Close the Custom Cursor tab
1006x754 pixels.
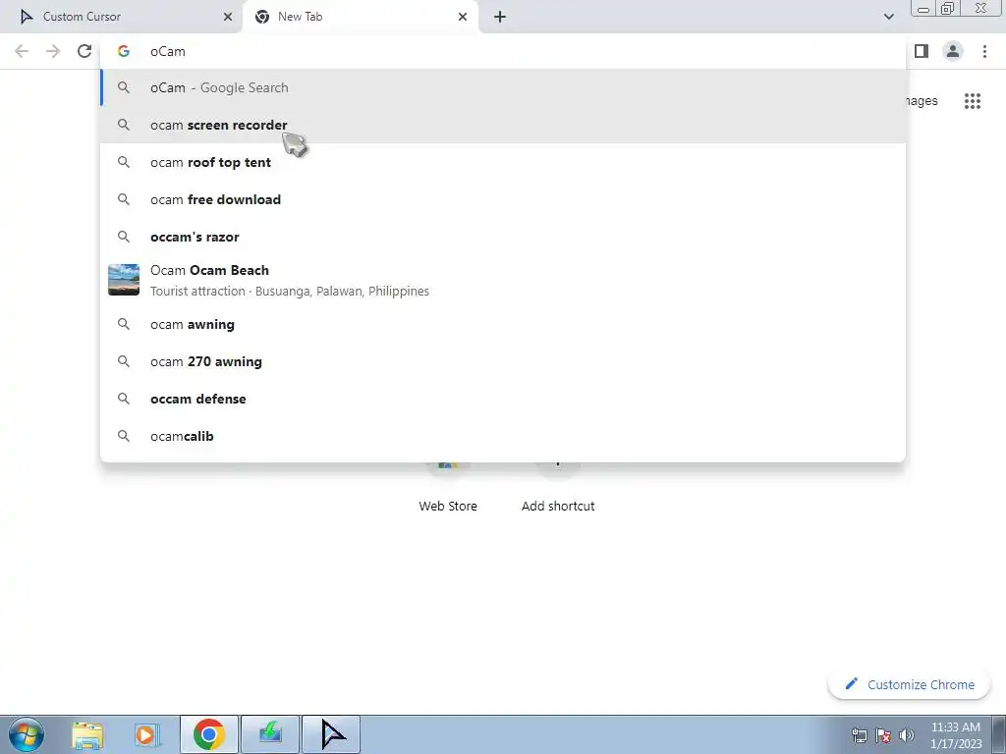tap(228, 17)
